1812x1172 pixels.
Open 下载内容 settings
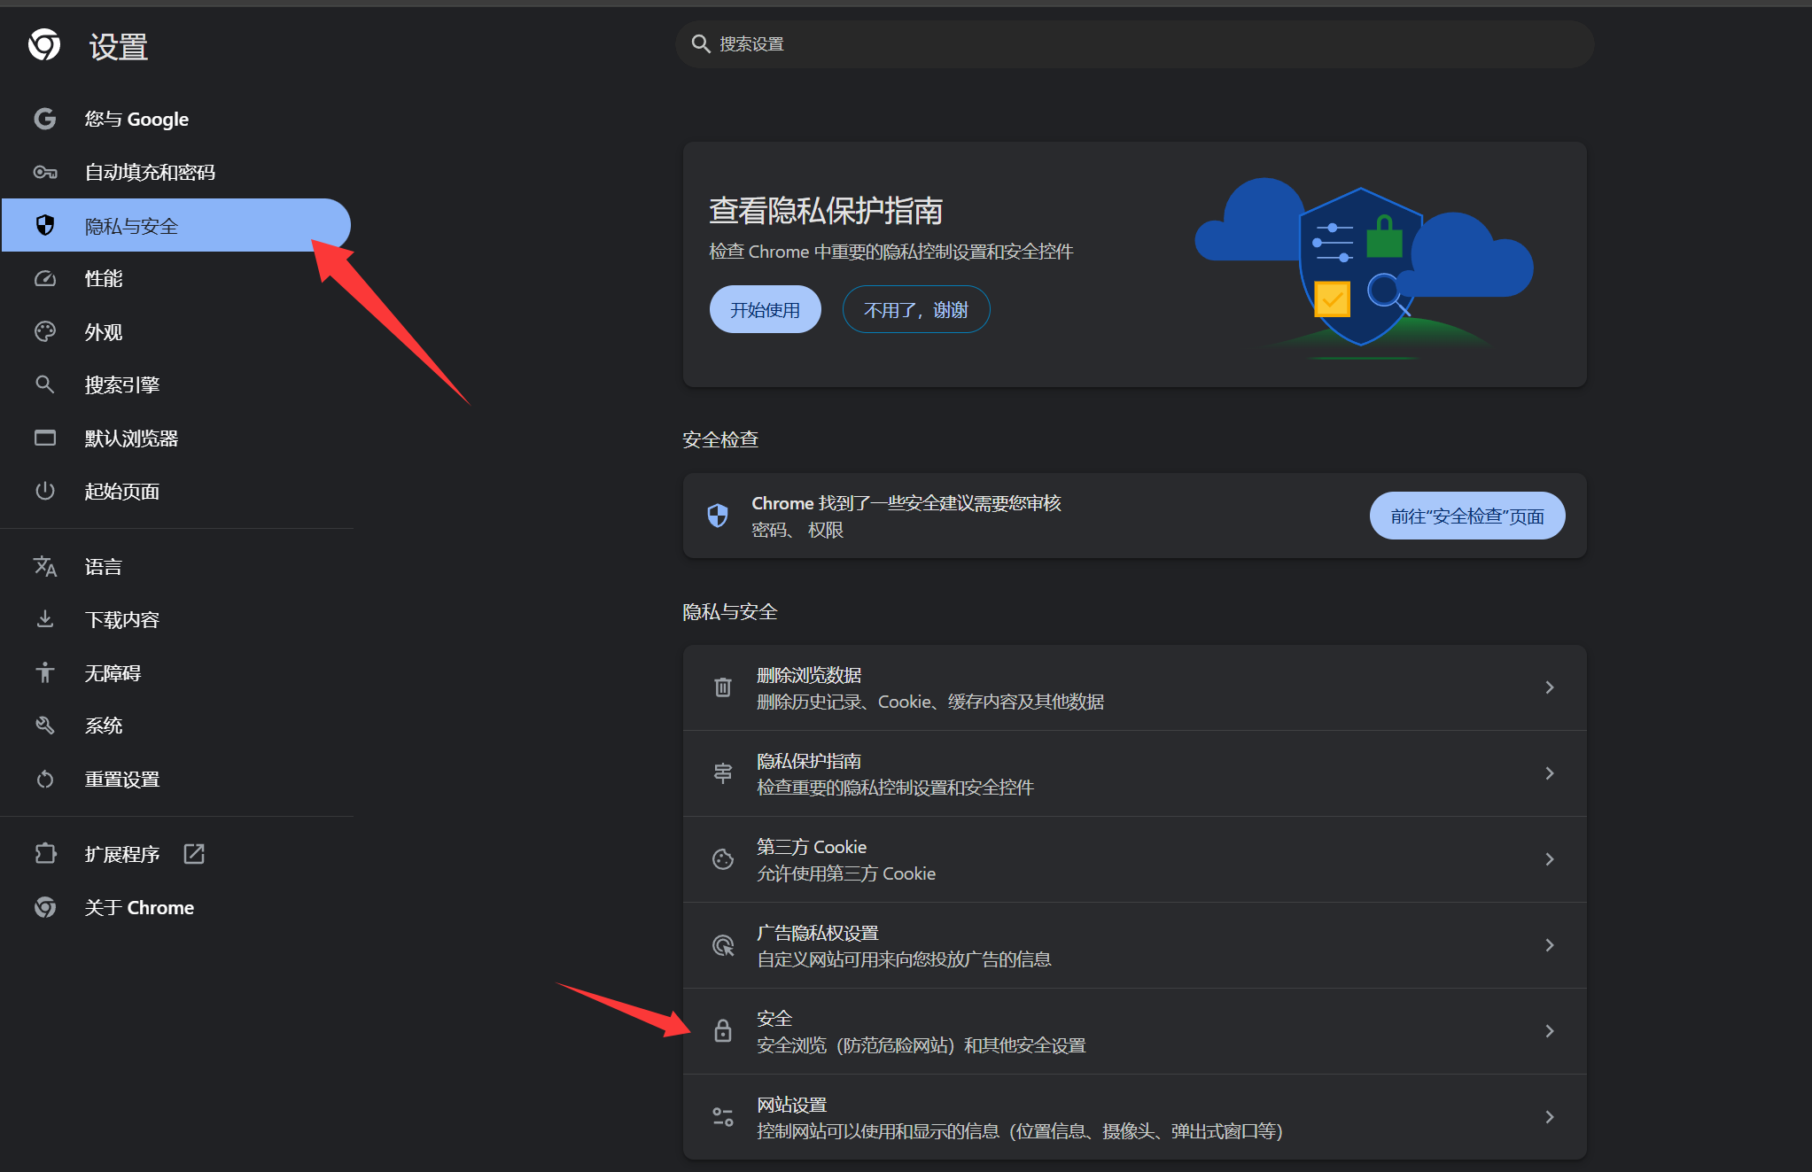click(176, 619)
